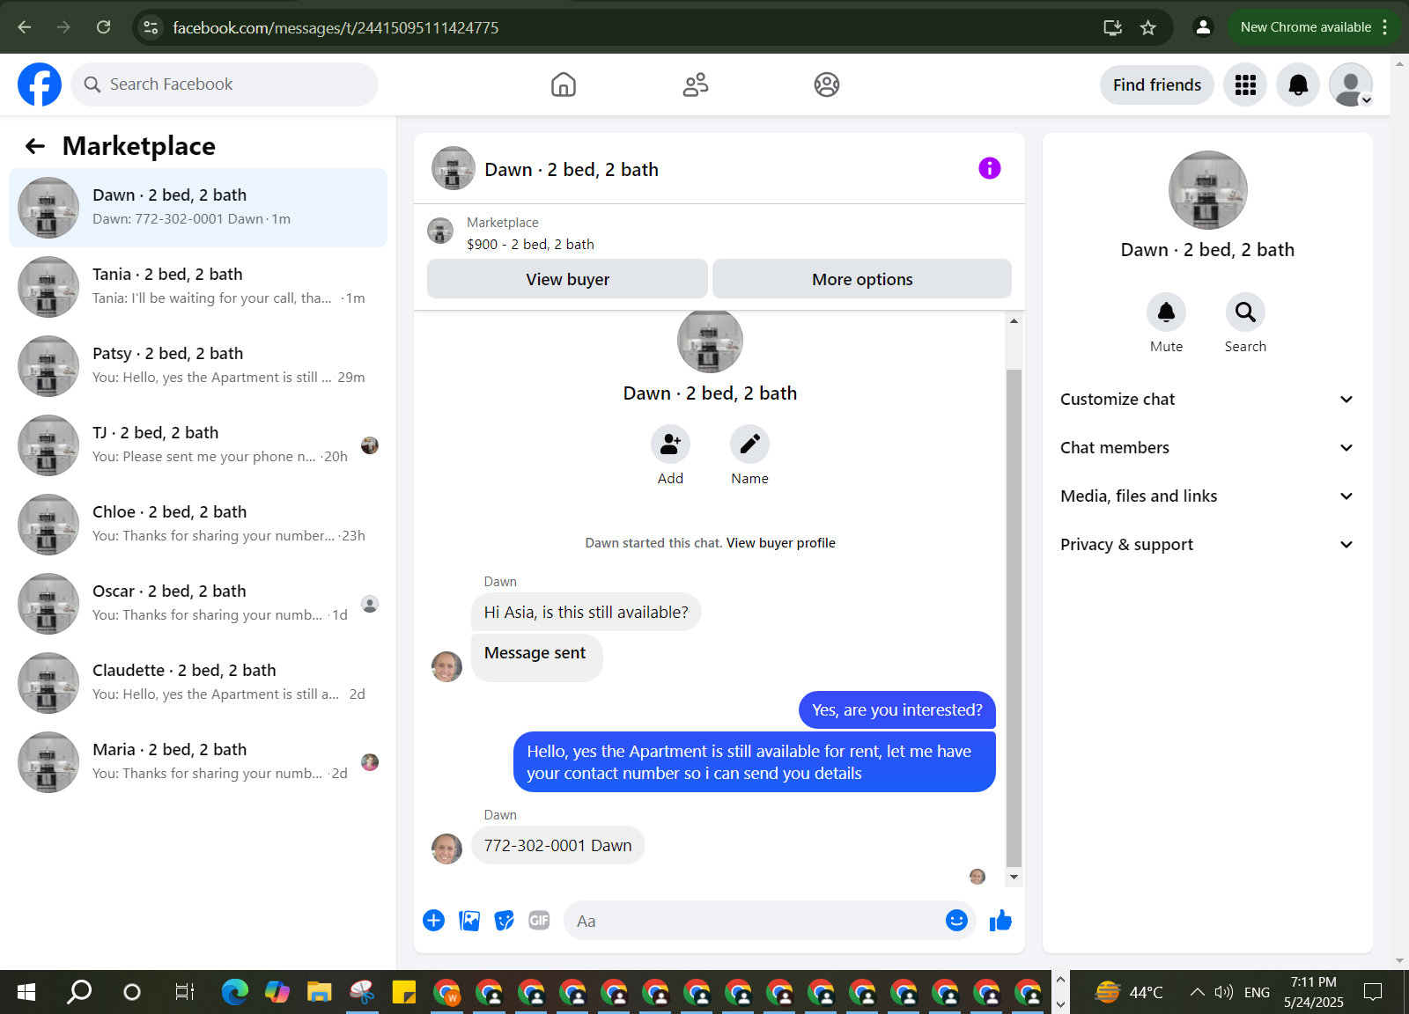Send a thumbs up like
The width and height of the screenshot is (1409, 1014).
coord(1000,921)
